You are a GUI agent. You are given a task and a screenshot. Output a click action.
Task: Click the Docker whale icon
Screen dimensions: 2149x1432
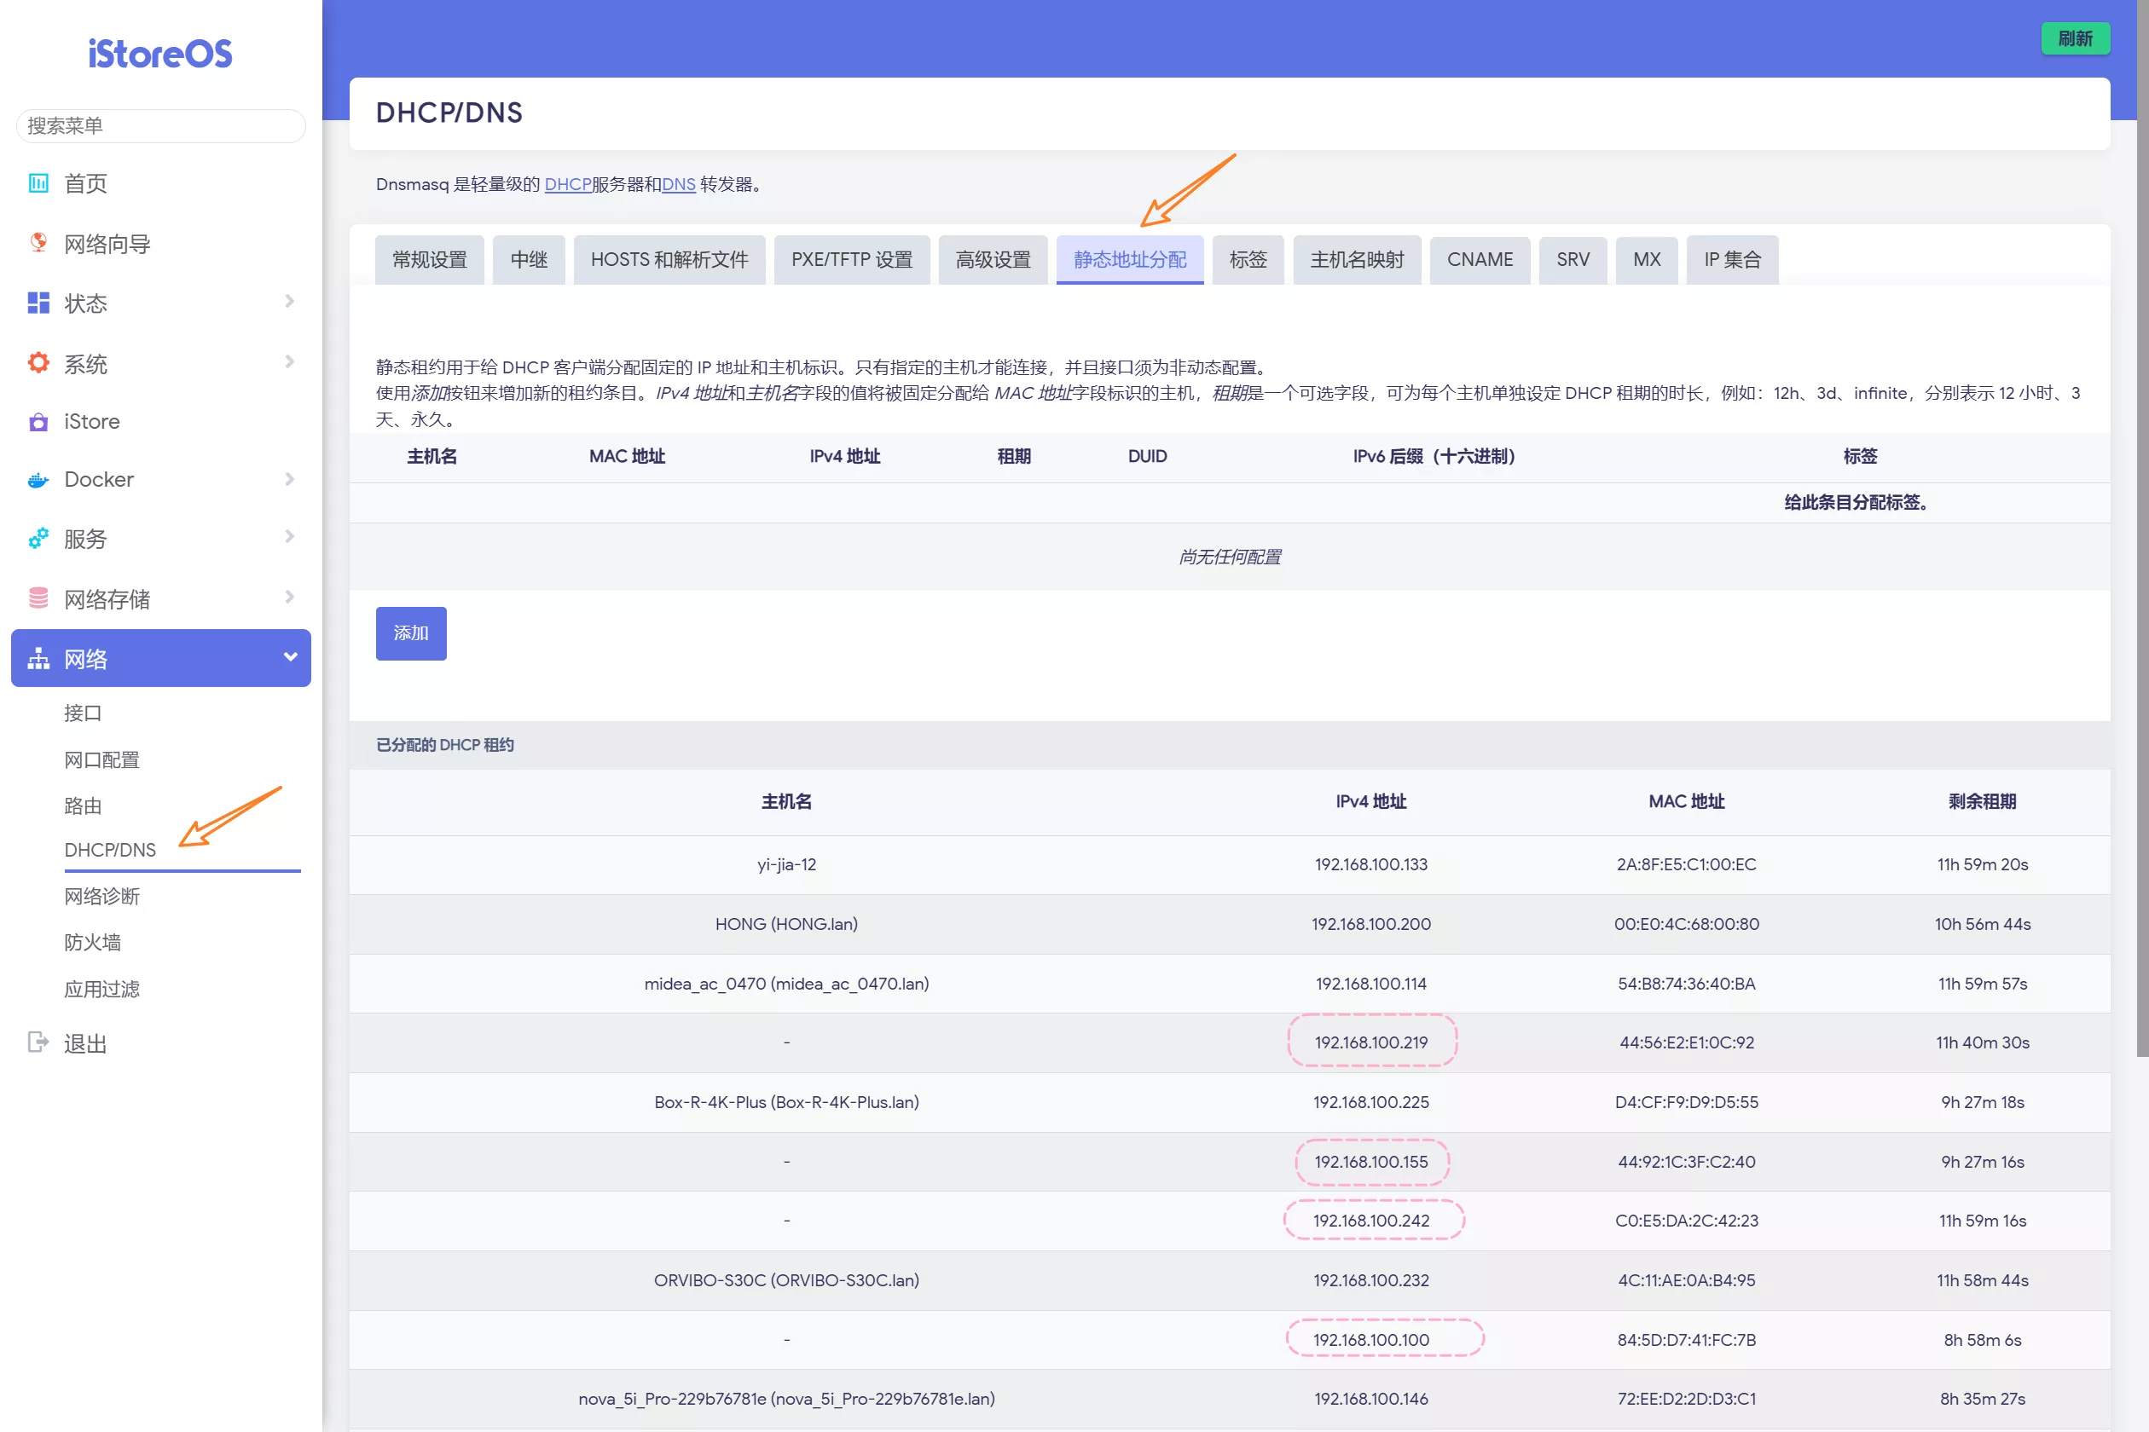coord(38,479)
